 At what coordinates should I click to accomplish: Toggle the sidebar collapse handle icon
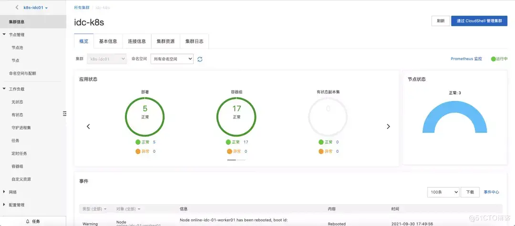pos(65,113)
